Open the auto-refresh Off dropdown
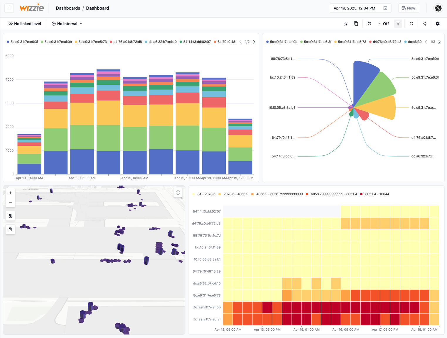Screen dimensions: 447x338 coord(383,24)
